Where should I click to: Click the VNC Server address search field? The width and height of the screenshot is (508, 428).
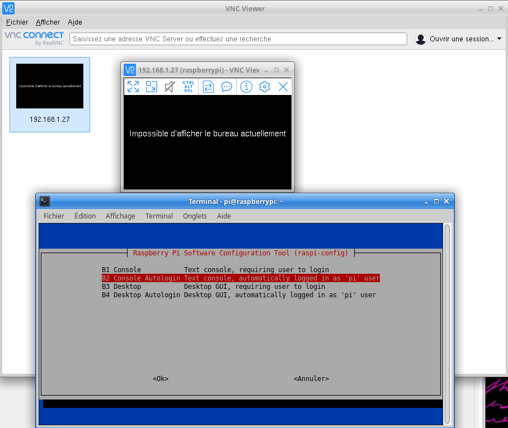click(238, 39)
